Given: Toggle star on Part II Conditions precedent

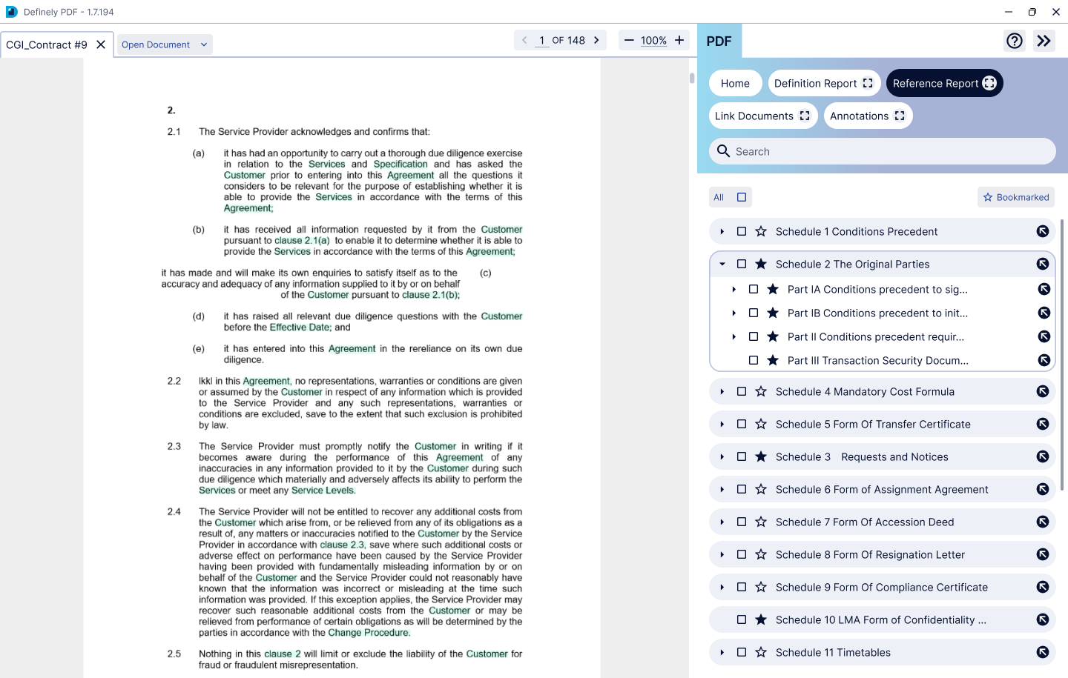Looking at the screenshot, I should pos(773,336).
